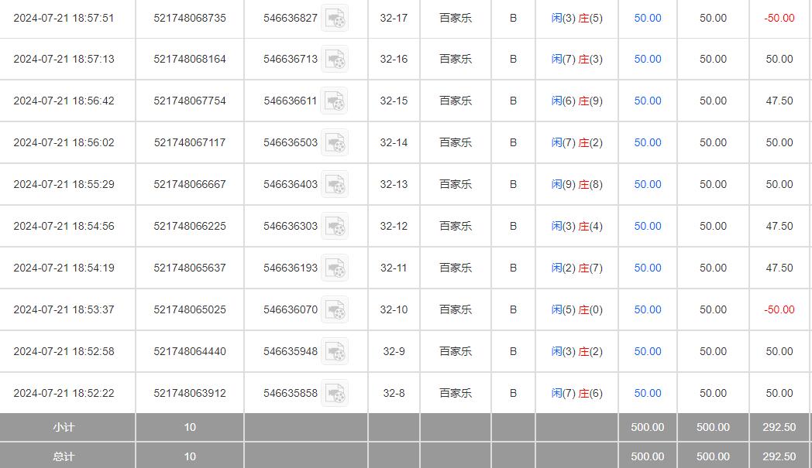The image size is (812, 468).
Task: Open the video replay for round 32-12
Action: point(334,226)
